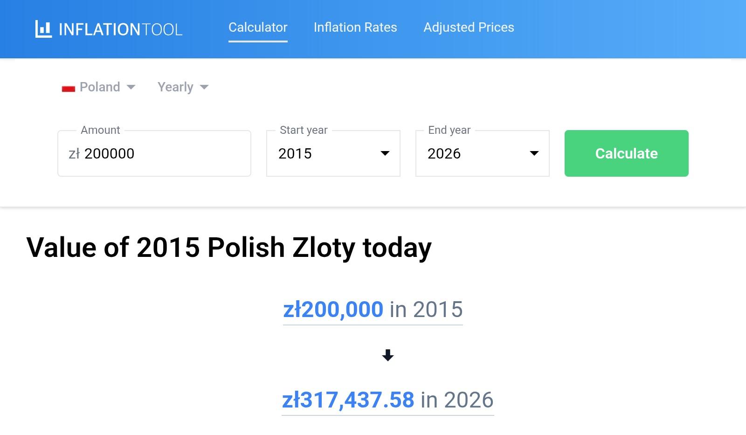
Task: Open the Inflation Rates page
Action: [x=355, y=28]
